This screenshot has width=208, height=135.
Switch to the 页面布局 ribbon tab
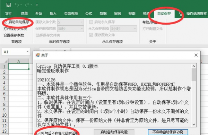(71, 14)
